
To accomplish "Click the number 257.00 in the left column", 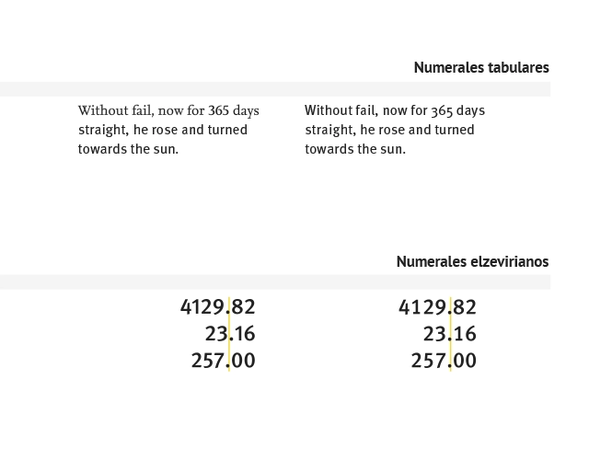I will click(x=224, y=361).
